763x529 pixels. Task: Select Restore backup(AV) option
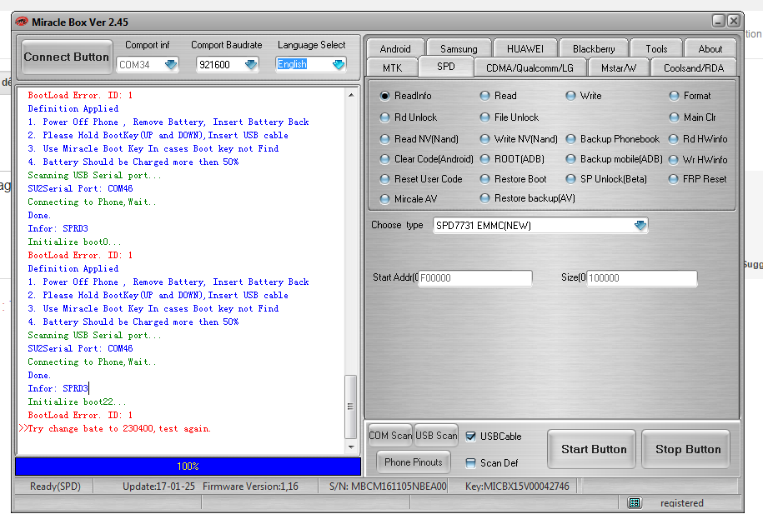pos(484,198)
